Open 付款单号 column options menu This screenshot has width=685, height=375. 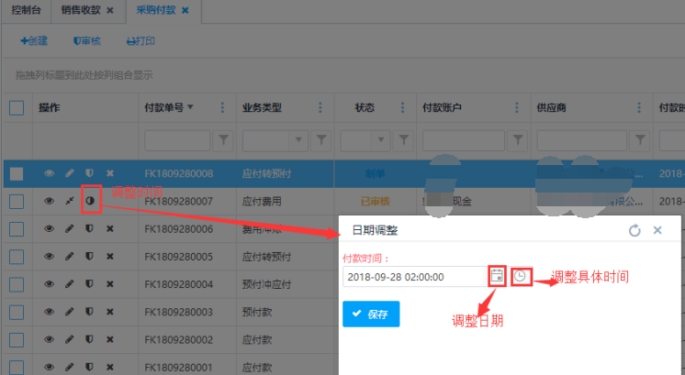[222, 108]
